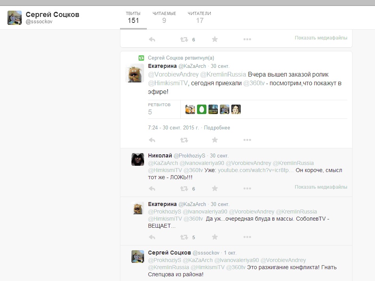Open more options on the topmost tweet
Screen dimensions: 375x281
(x=247, y=39)
